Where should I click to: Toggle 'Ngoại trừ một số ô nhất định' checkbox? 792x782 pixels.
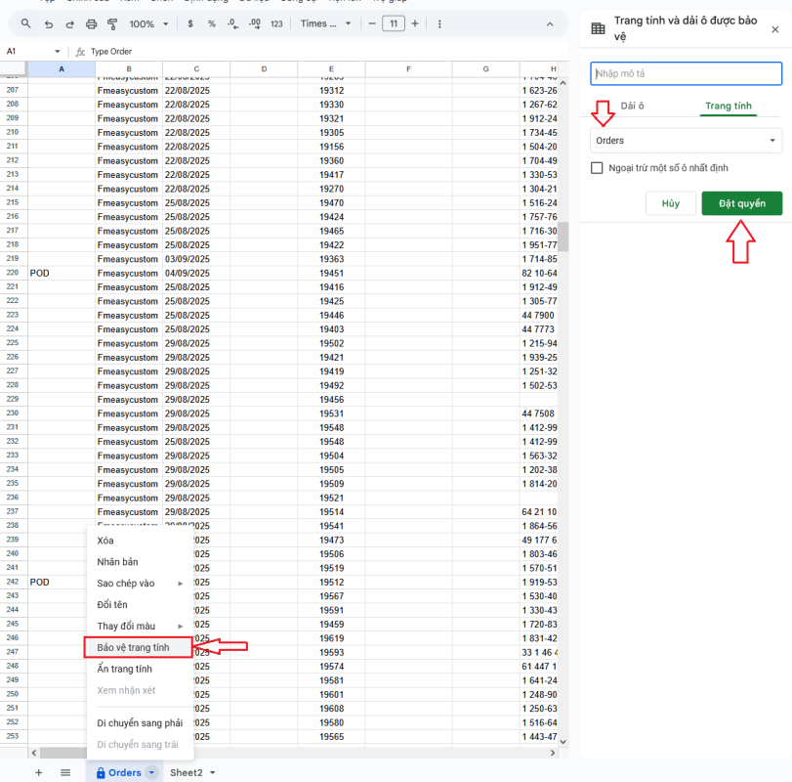tap(598, 168)
